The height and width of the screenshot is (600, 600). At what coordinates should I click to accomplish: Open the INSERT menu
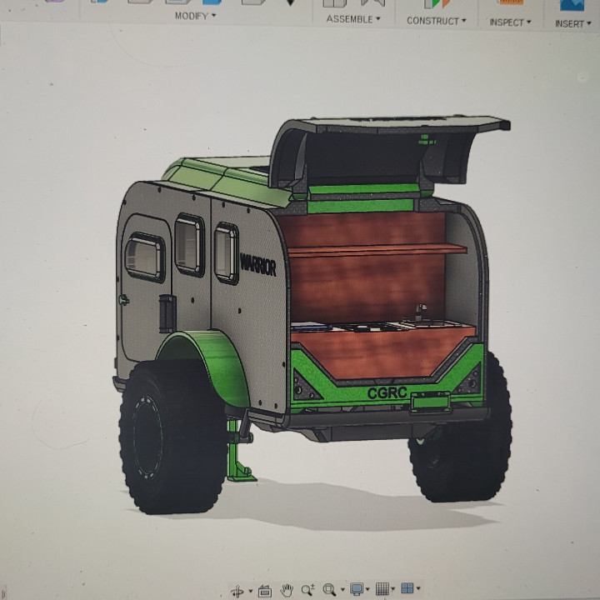(573, 24)
